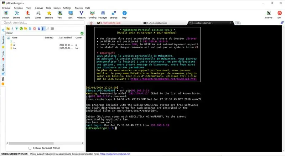
Task: Create new folder in SFTP browser
Action: (26, 28)
